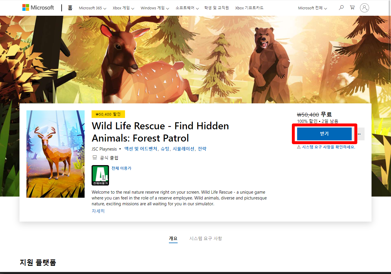
Task: Open the 전략 category link
Action: [x=202, y=149]
